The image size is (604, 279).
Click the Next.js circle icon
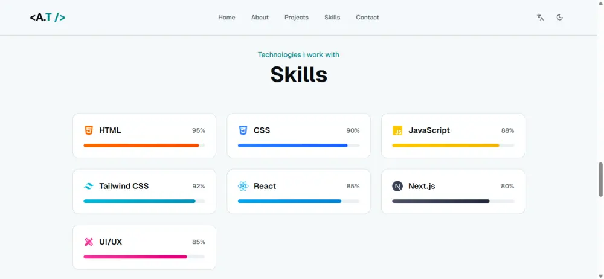397,186
